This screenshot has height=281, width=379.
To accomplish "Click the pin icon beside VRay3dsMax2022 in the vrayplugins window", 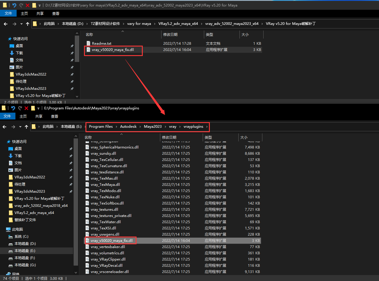I will (x=71, y=177).
